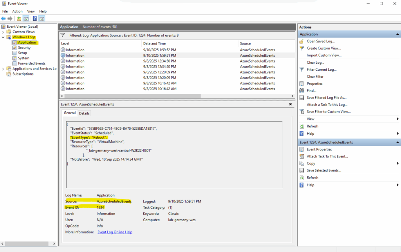401x252 pixels.
Task: Click the Attach Task To This Event icon
Action: coord(302,156)
